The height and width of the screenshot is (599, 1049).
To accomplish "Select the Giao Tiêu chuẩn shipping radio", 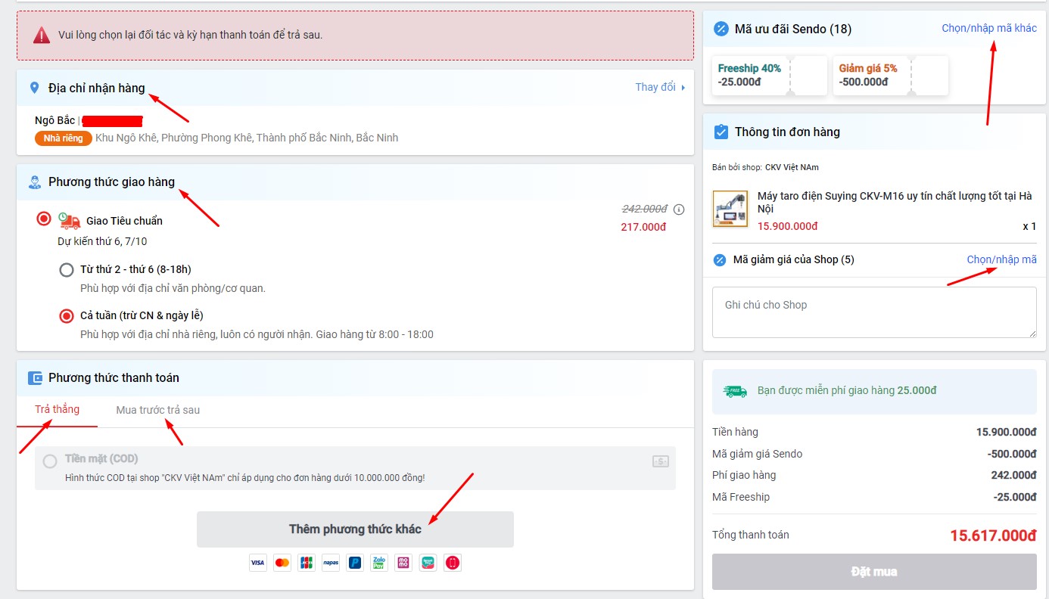I will click(x=44, y=219).
